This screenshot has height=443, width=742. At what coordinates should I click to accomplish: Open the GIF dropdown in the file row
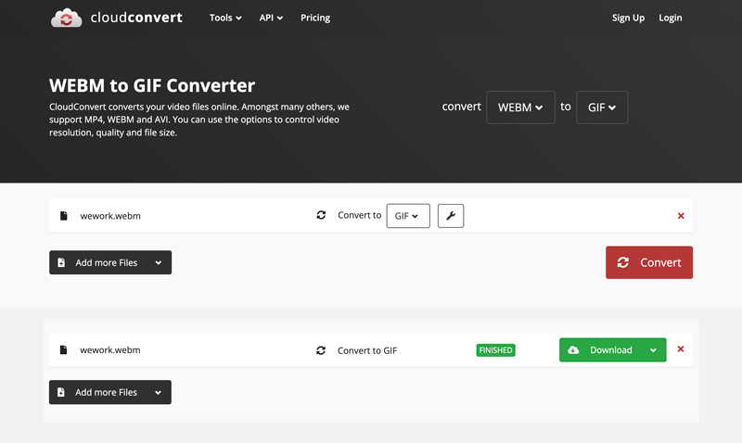point(408,216)
